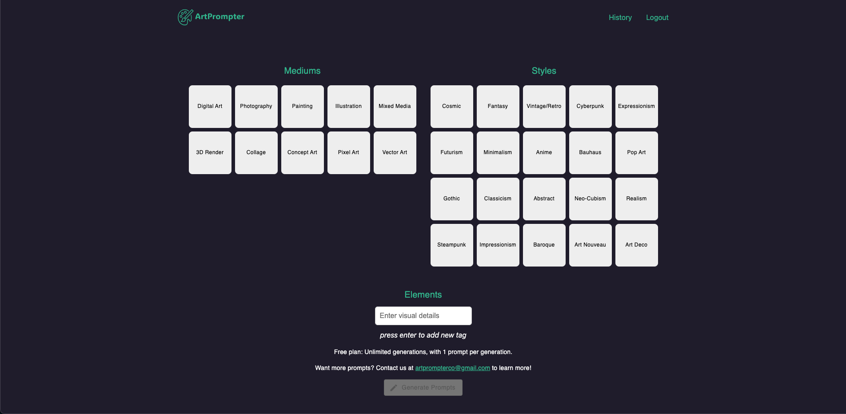Click the 'Free plan: Unlimited generations' text
The width and height of the screenshot is (846, 414).
click(x=423, y=352)
